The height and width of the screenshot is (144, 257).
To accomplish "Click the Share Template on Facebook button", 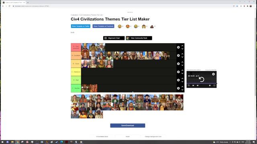I will [x=103, y=26].
